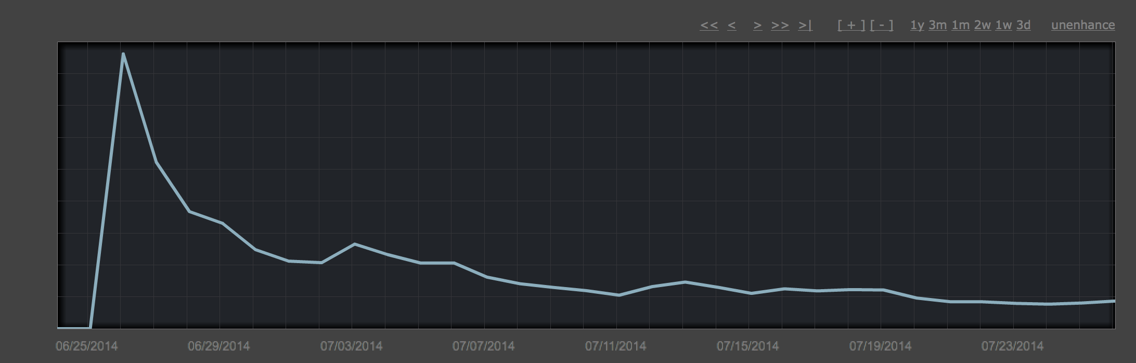Select the 07/11/2014 date on the axis

[x=615, y=346]
